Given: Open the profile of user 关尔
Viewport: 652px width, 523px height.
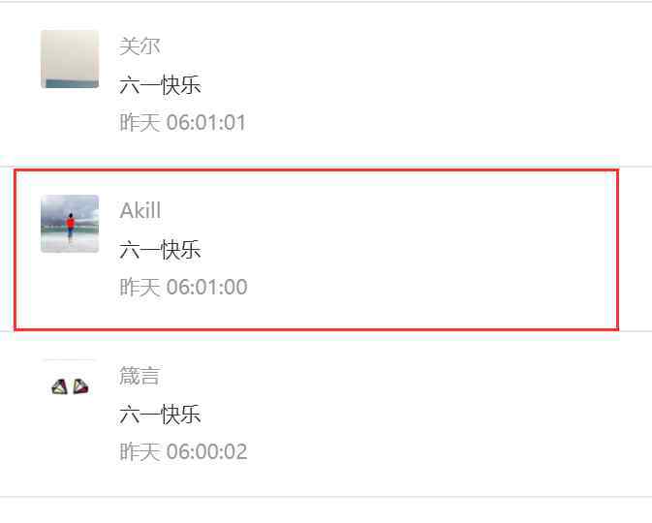Looking at the screenshot, I should point(140,46).
